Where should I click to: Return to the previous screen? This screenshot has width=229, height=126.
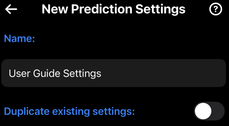[11, 9]
